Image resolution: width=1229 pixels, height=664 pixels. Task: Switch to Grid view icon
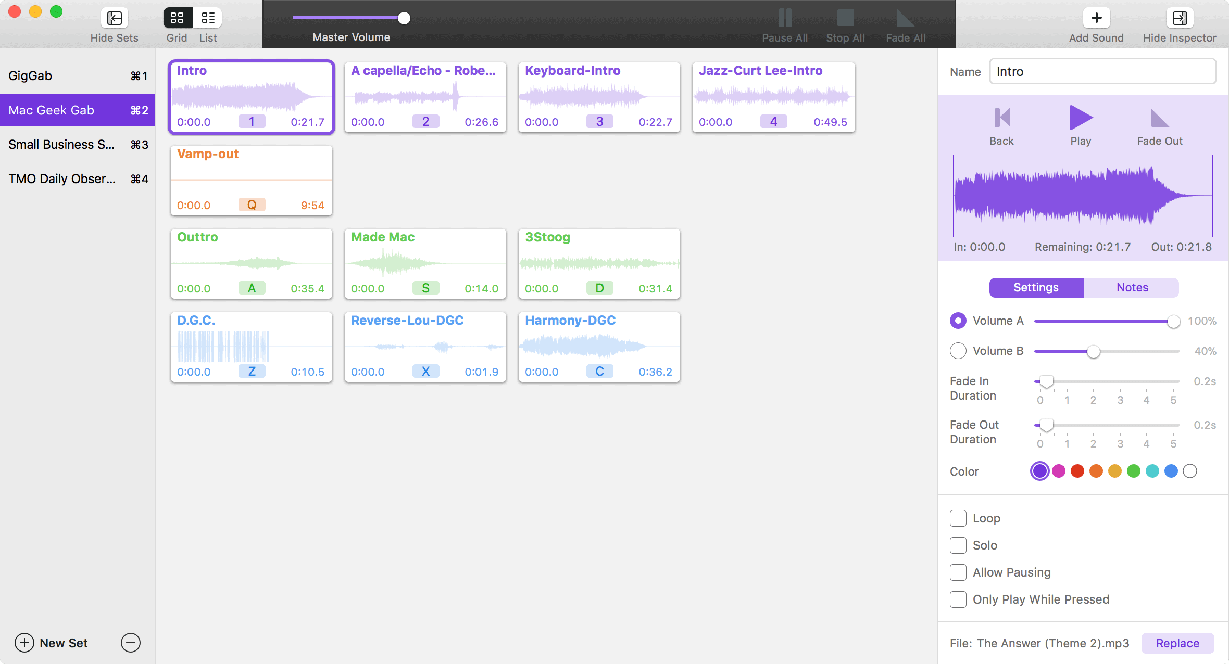177,18
